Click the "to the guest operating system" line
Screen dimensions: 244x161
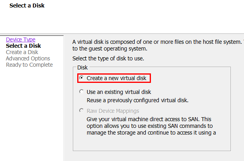click(110, 49)
